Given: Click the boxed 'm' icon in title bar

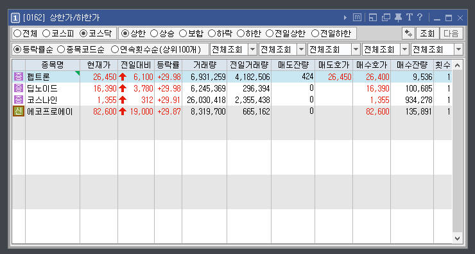Looking at the screenshot, I should 357,17.
